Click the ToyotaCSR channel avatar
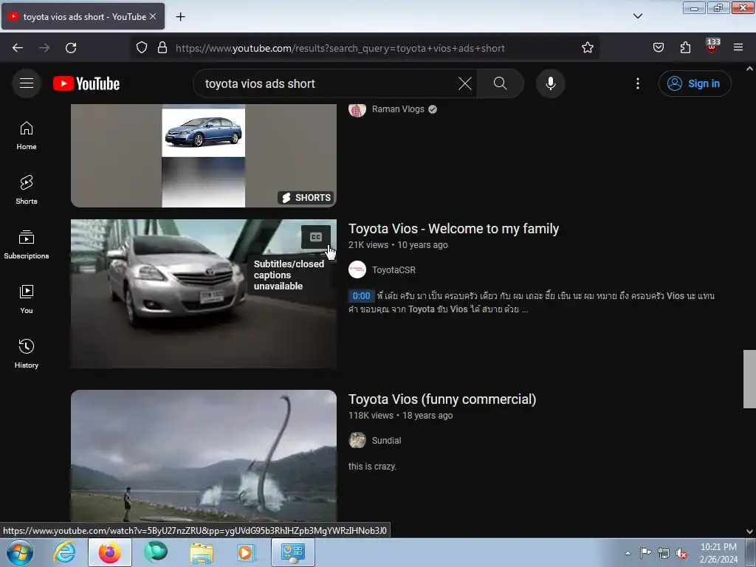Image resolution: width=756 pixels, height=567 pixels. pos(357,269)
